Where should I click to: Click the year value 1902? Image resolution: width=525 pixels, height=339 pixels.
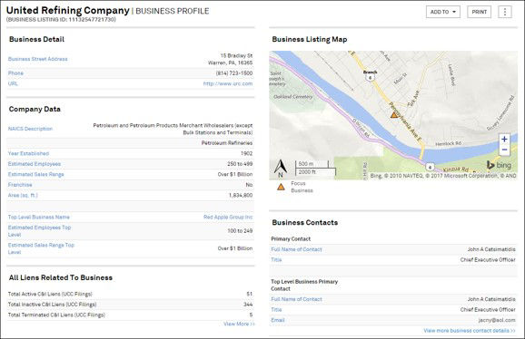pyautogui.click(x=246, y=153)
